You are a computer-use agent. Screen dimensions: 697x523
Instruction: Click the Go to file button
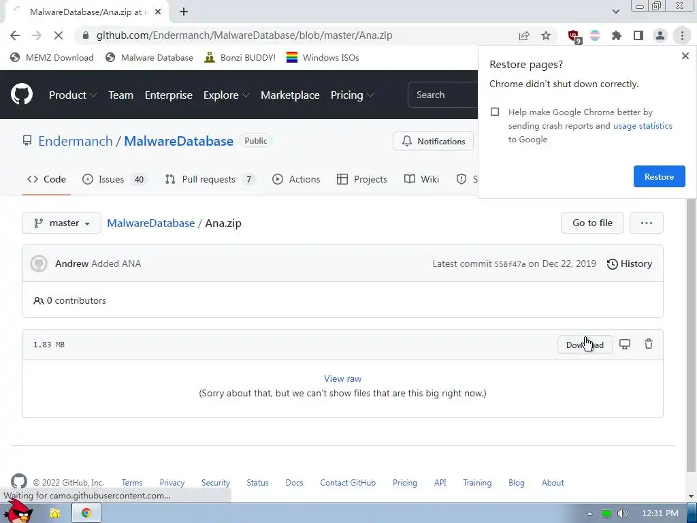pyautogui.click(x=592, y=223)
